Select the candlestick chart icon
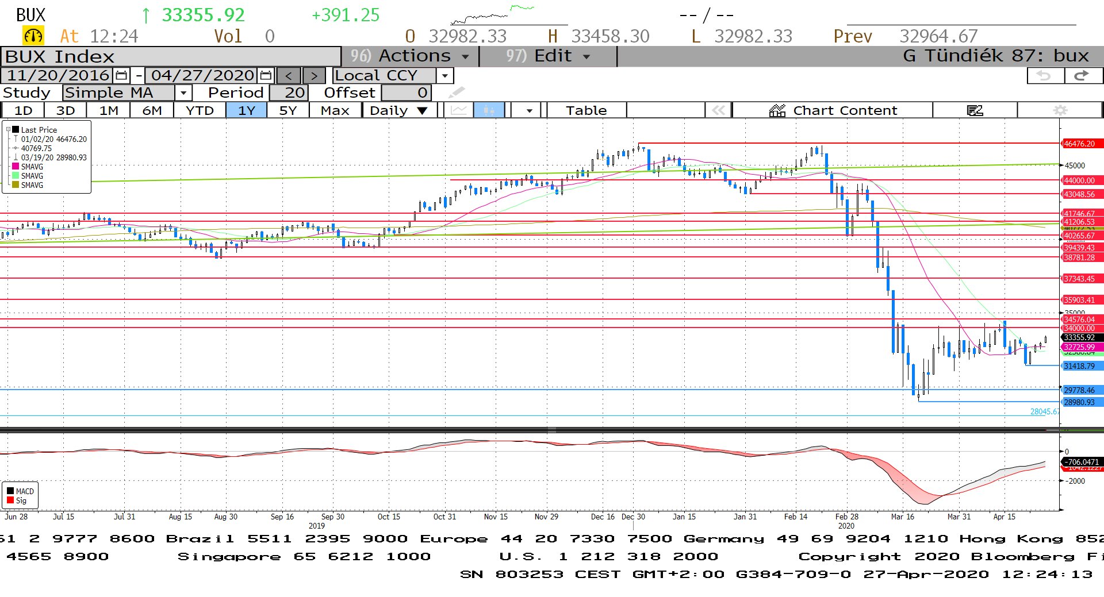The height and width of the screenshot is (597, 1104). (x=489, y=110)
